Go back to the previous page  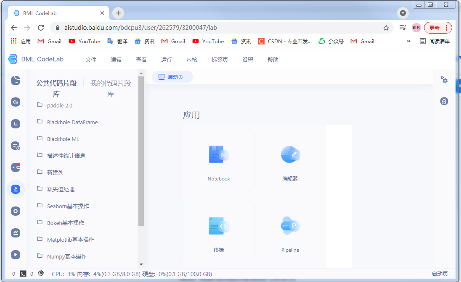click(x=14, y=28)
